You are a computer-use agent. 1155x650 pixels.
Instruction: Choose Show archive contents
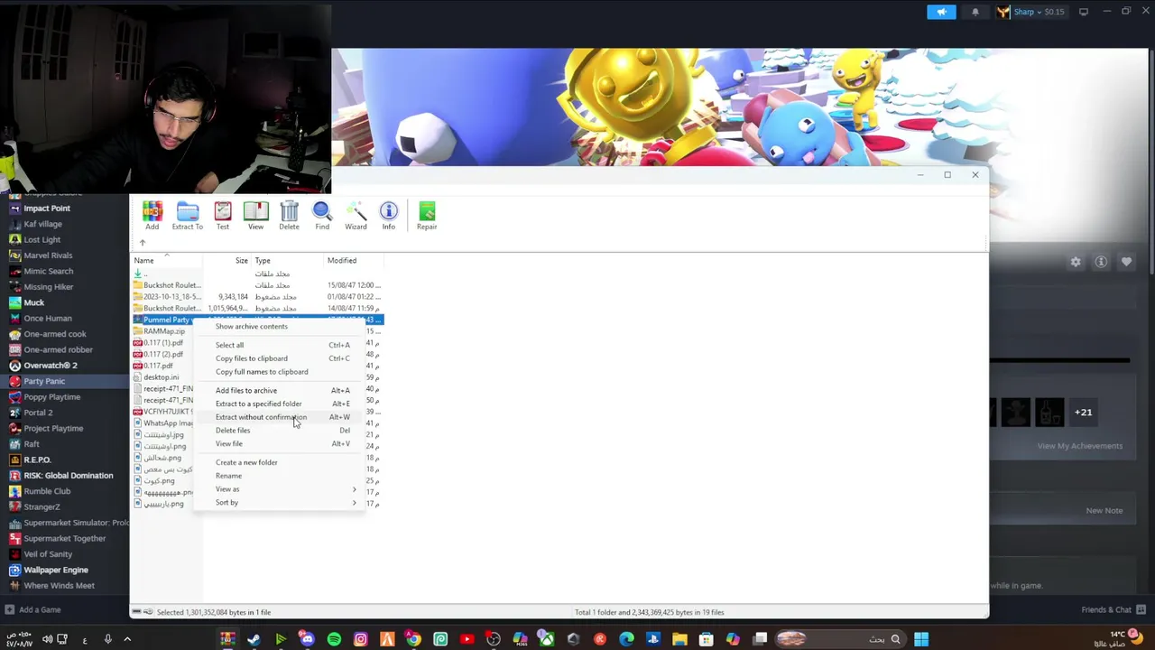(252, 327)
